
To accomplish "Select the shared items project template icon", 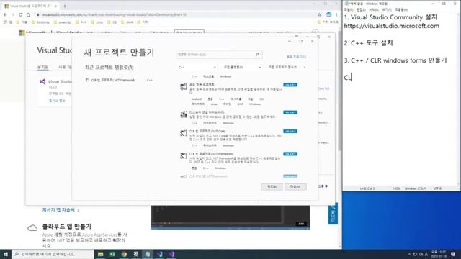I will 184,87.
